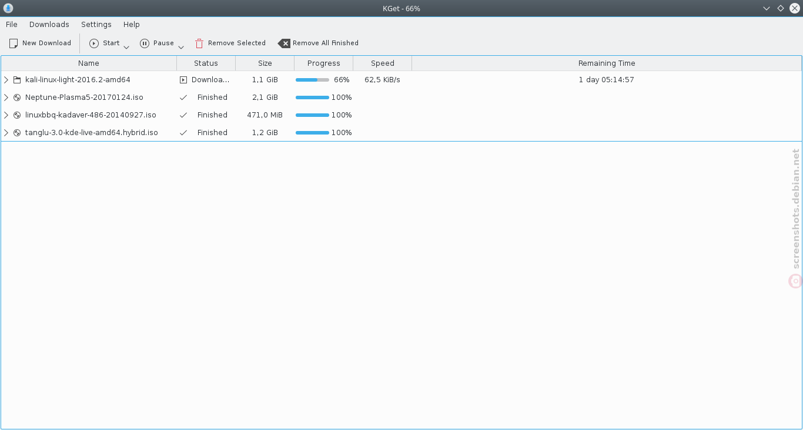Click the Finished status of tanglu-3.0 row

tap(212, 133)
